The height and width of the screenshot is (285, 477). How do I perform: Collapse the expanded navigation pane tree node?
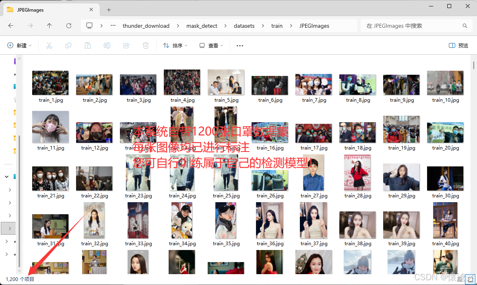click(6, 176)
